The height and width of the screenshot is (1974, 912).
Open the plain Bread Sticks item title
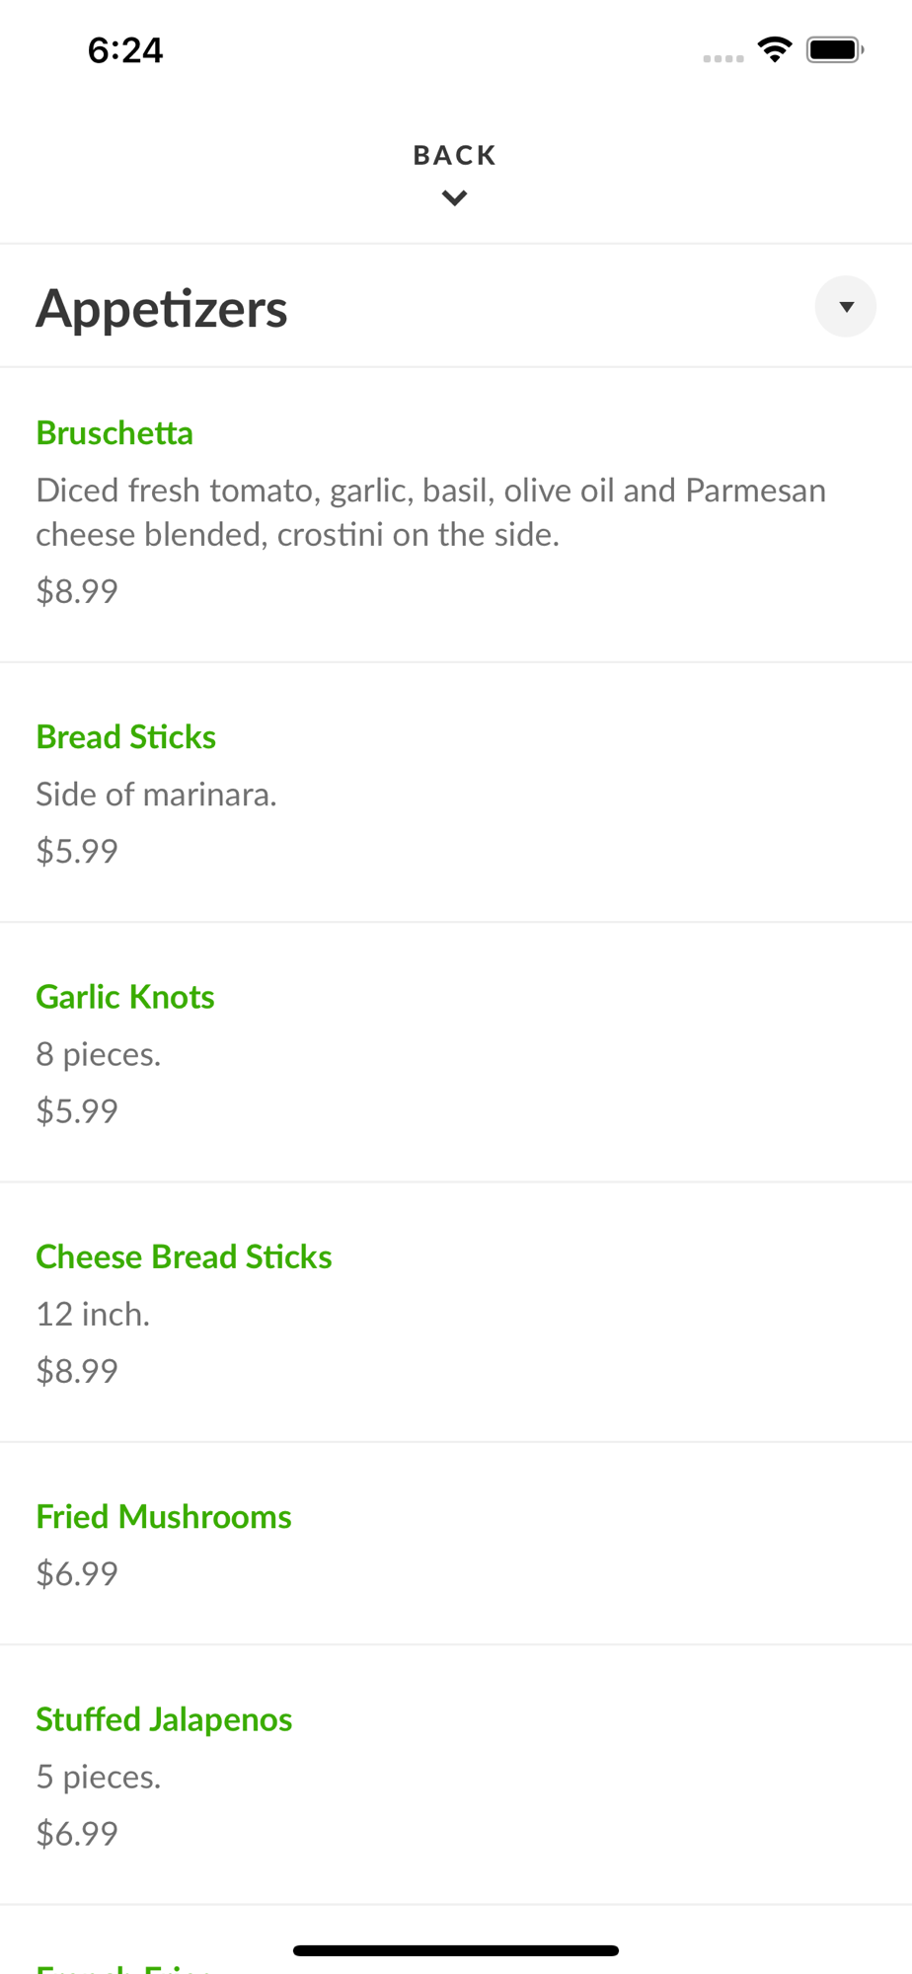[126, 737]
